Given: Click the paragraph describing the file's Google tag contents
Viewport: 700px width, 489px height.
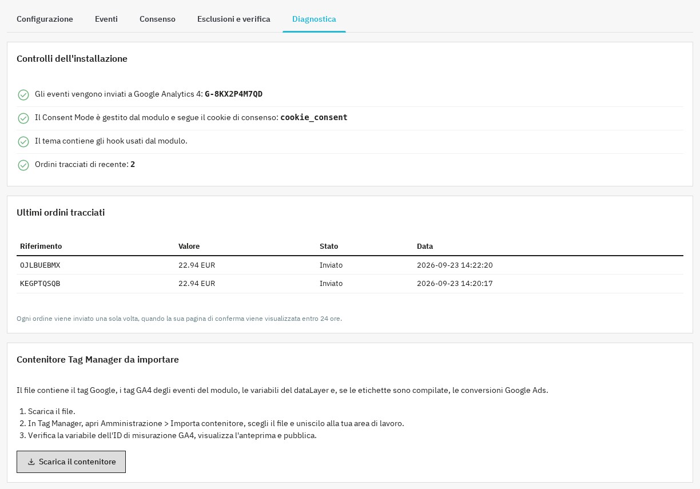Looking at the screenshot, I should click(x=283, y=390).
